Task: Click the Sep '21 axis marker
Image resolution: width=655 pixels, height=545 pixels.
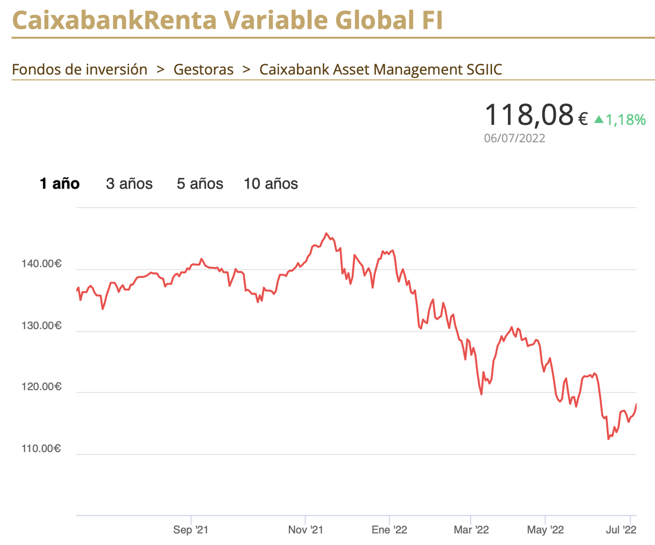Action: click(191, 530)
